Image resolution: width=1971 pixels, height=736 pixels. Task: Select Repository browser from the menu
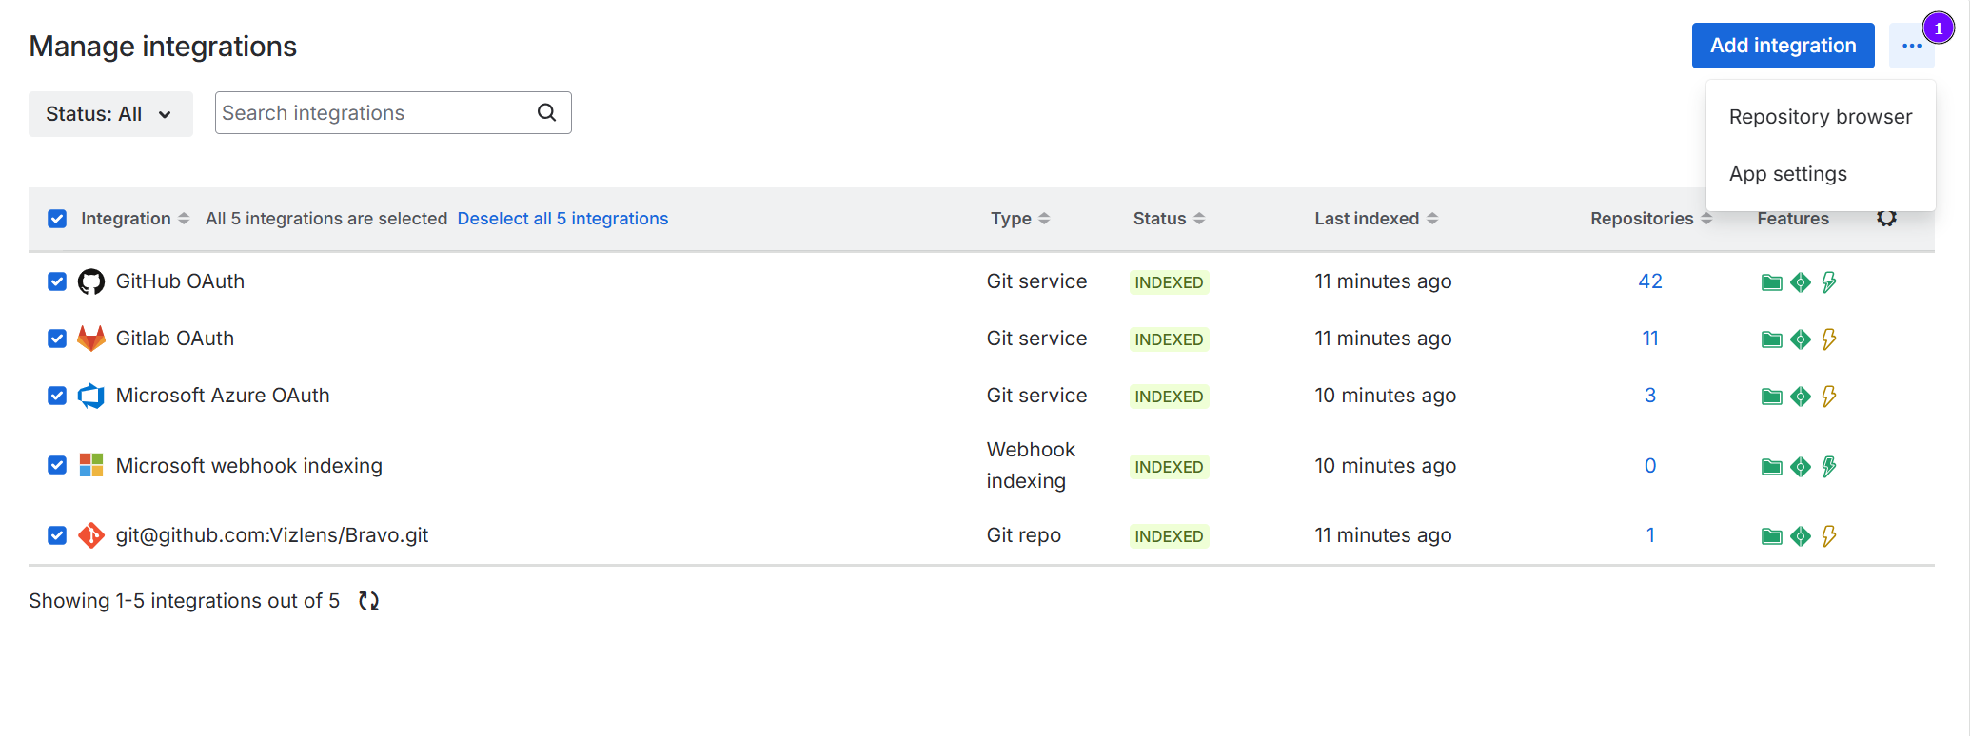coord(1820,117)
